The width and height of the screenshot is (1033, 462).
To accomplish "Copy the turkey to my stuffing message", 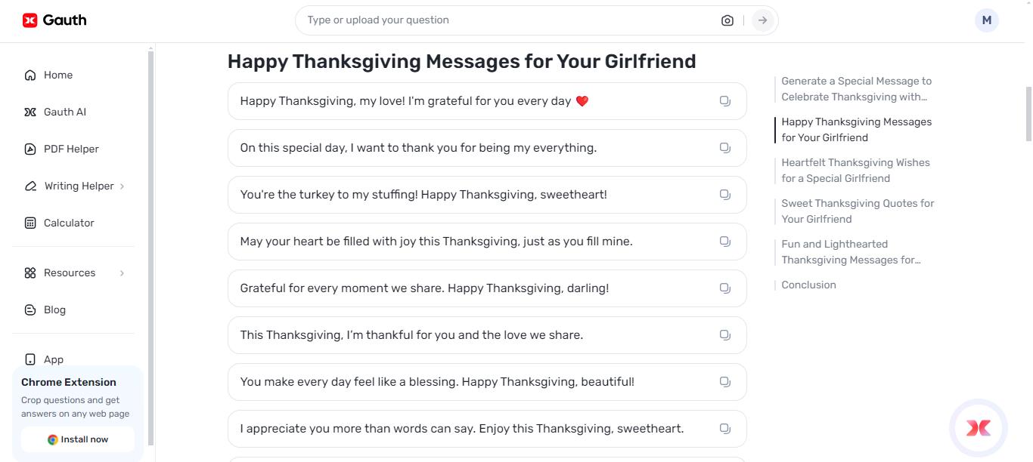I will (x=724, y=194).
